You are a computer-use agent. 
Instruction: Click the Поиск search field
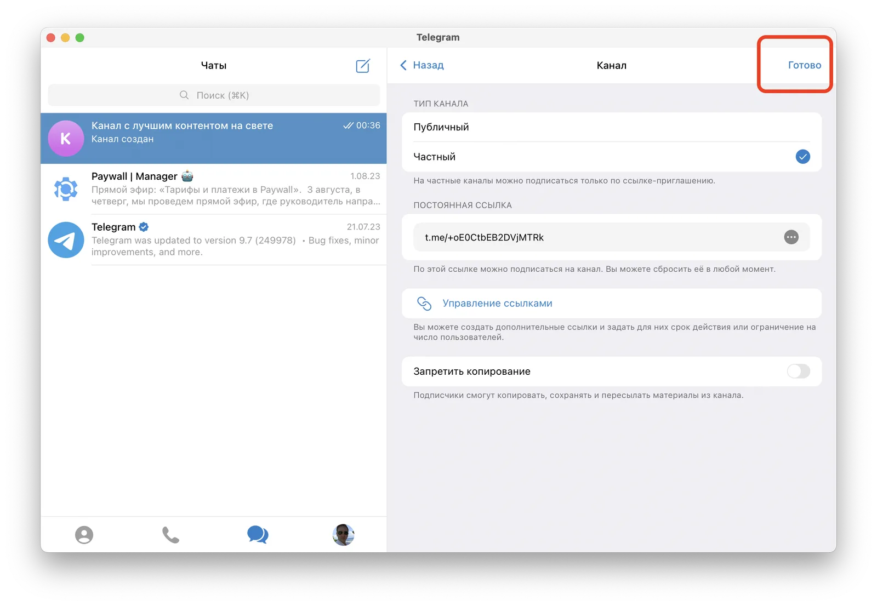pyautogui.click(x=214, y=95)
